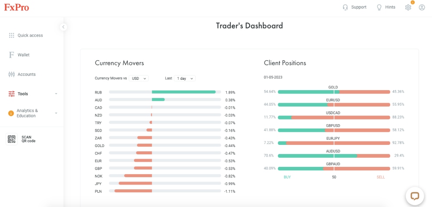Open user profile icon
The image size is (432, 207).
tap(422, 7)
